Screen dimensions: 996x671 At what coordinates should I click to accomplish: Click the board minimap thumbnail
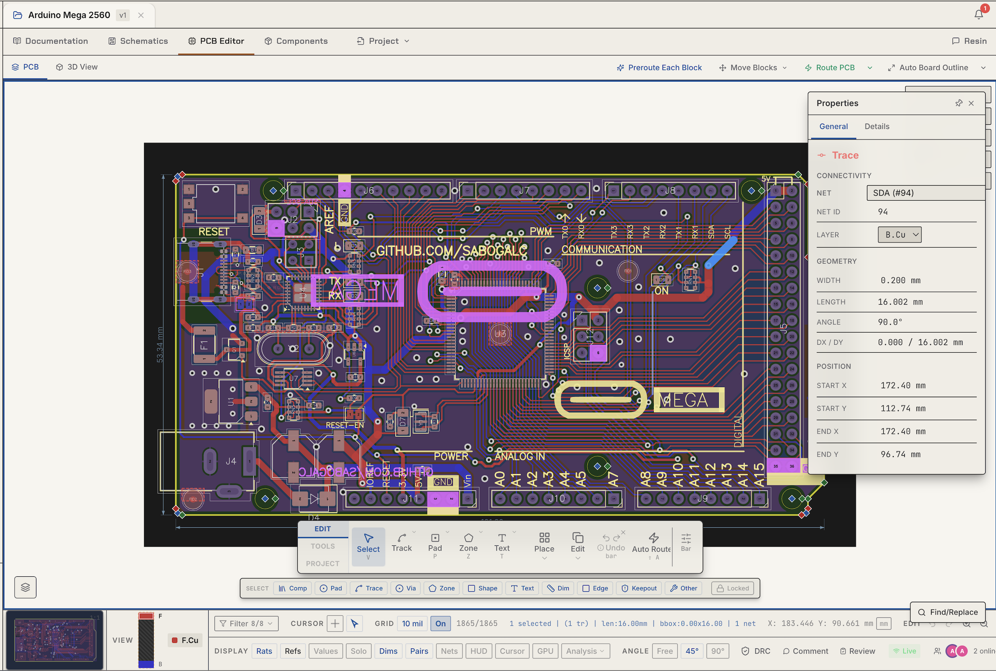[55, 640]
